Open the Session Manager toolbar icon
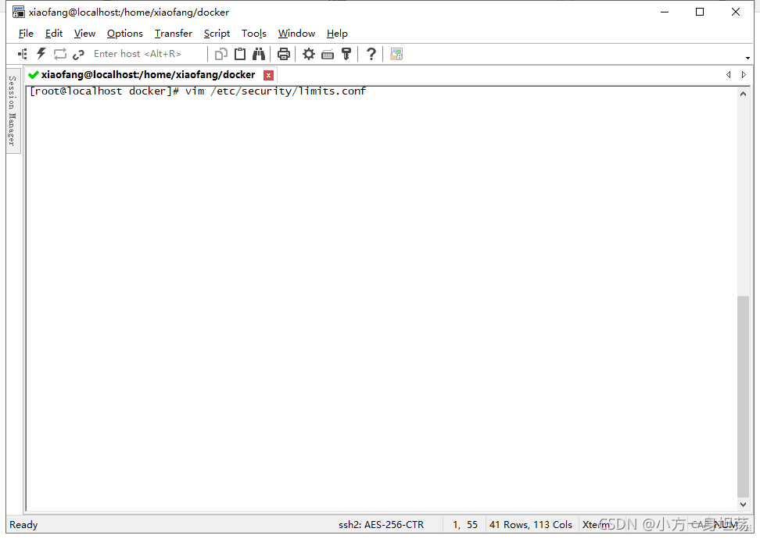Screen dimensions: 760x539 point(23,54)
